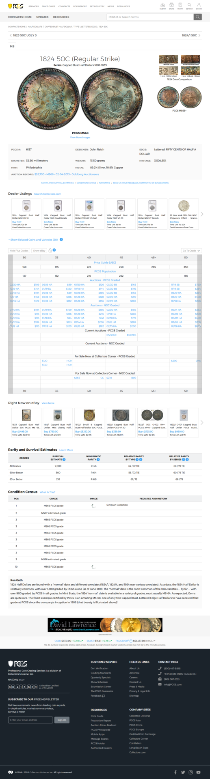This screenshot has width=210, height=779.
Task: Toggle the Show eBay button
Action: pyautogui.click(x=39, y=251)
